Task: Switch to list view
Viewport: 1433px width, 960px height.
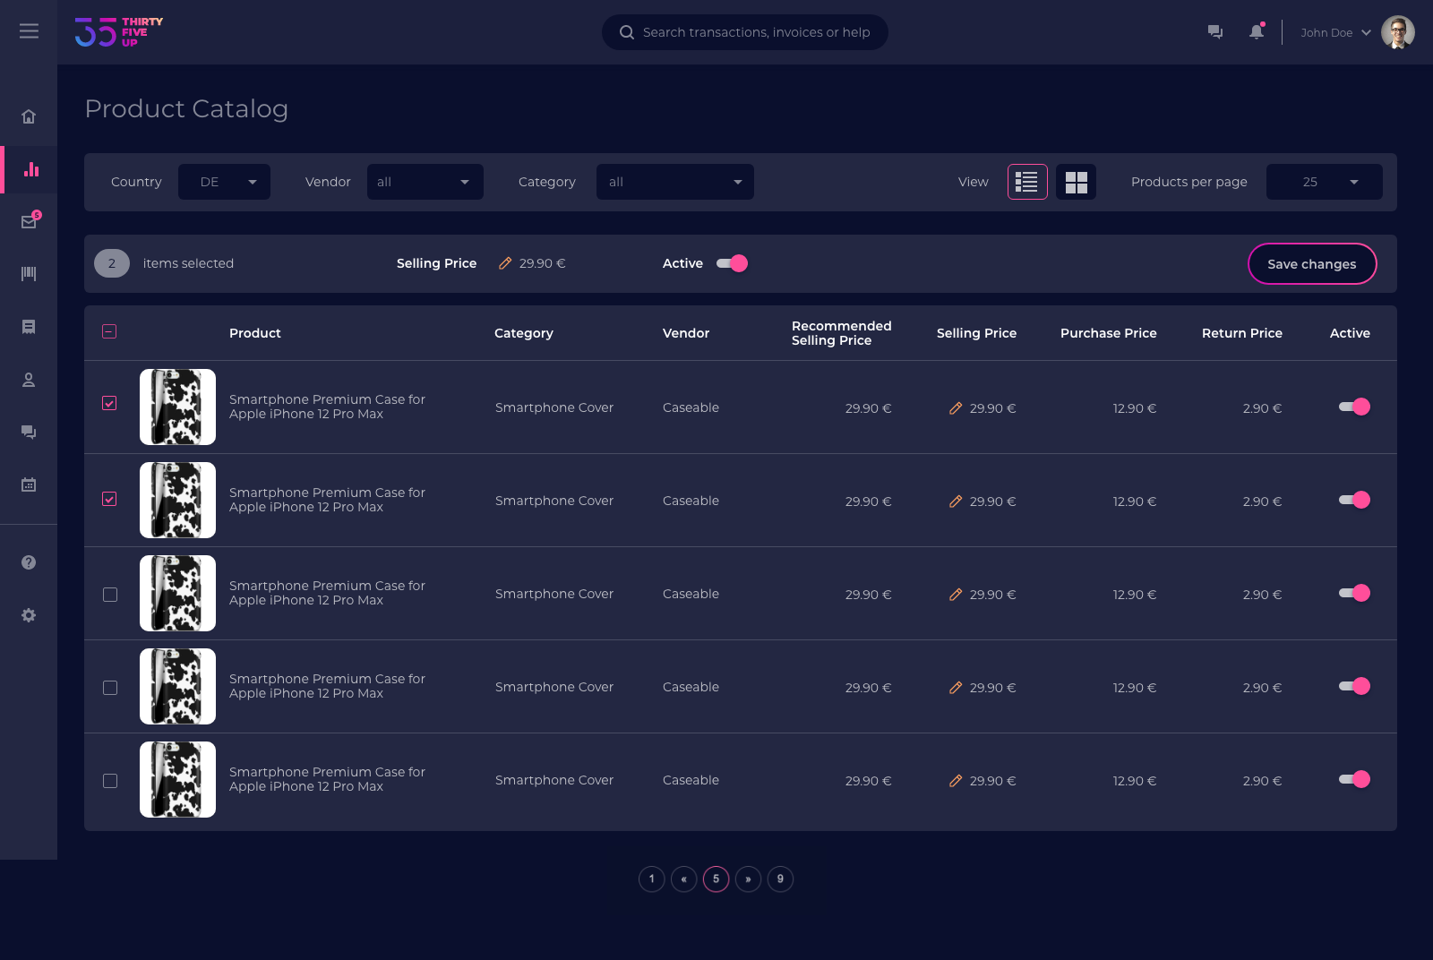Action: 1027,182
